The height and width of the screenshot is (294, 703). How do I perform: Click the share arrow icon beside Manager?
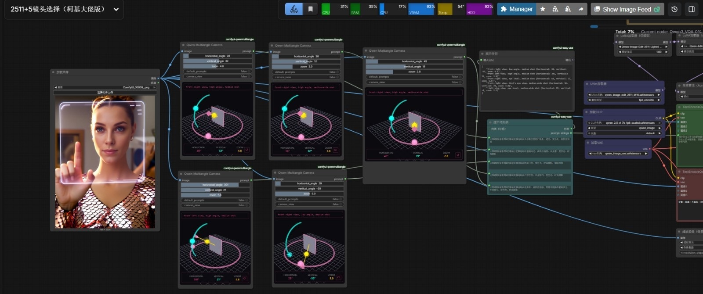[x=581, y=9]
